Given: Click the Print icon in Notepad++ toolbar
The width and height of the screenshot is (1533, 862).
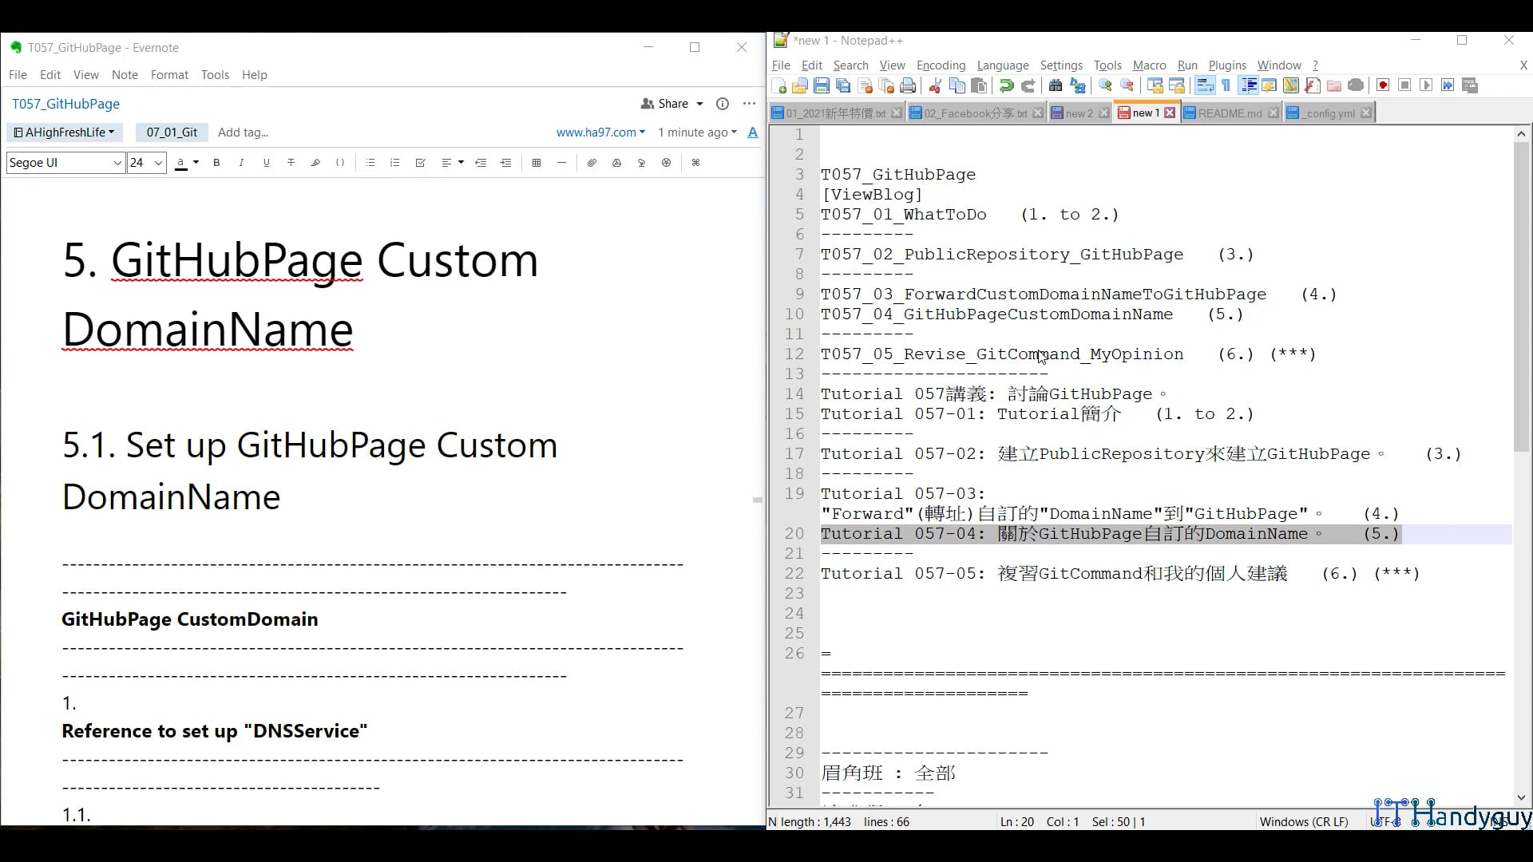Looking at the screenshot, I should pyautogui.click(x=907, y=85).
